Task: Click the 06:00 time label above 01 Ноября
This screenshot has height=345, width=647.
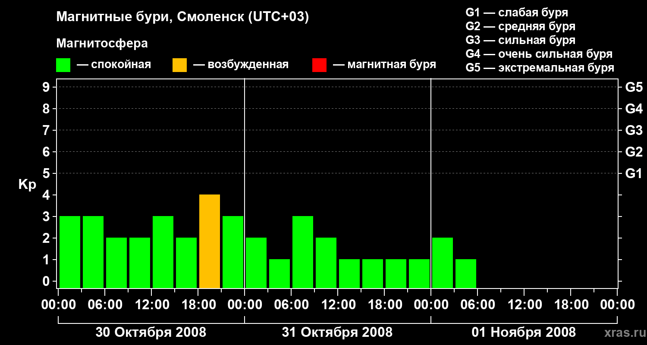Action: [477, 305]
